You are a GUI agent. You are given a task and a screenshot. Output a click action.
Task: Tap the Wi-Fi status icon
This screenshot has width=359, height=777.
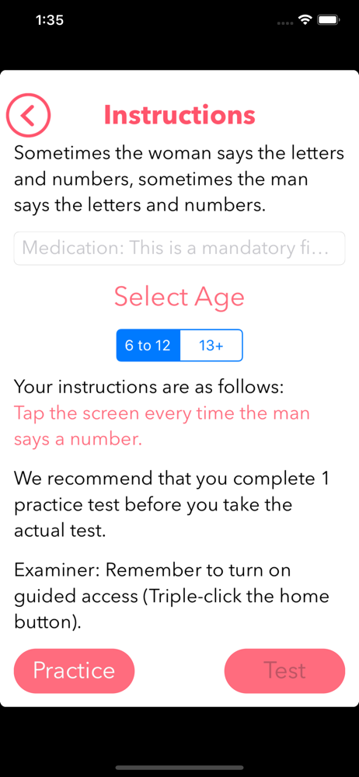tap(305, 20)
